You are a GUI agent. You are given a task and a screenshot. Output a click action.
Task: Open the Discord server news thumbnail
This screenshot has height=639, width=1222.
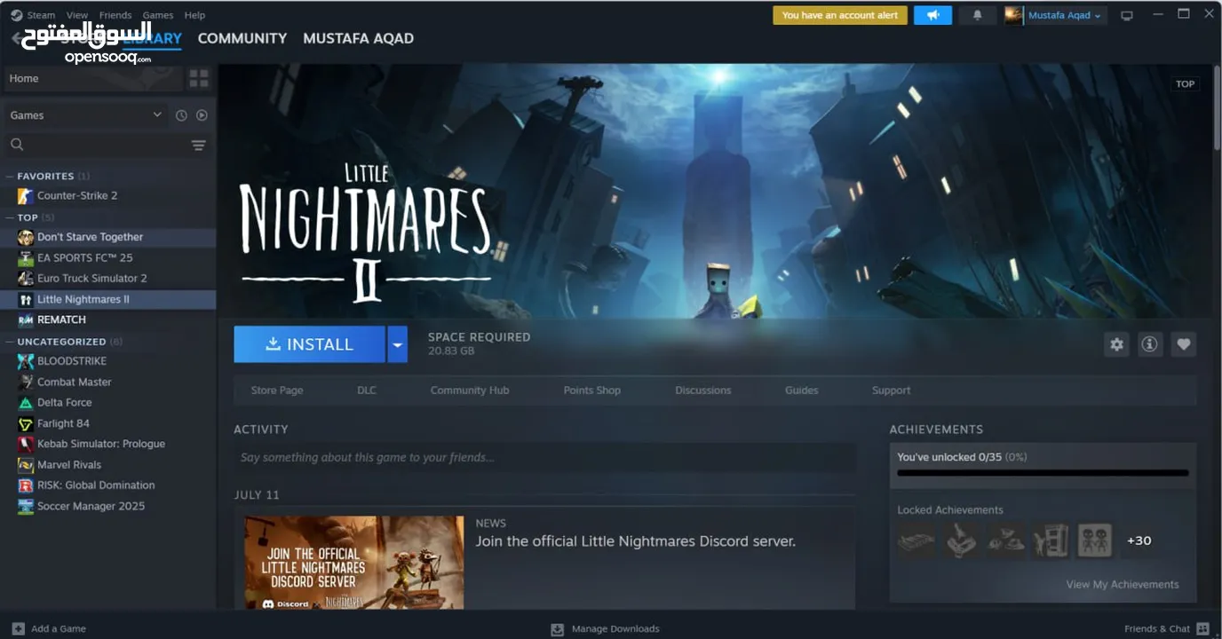pyautogui.click(x=354, y=563)
